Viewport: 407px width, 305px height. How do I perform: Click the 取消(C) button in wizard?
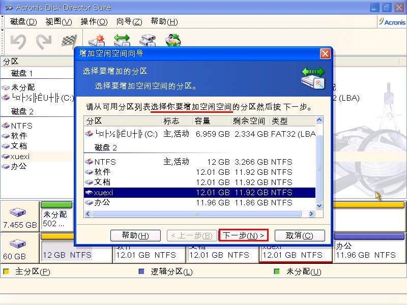(300, 235)
